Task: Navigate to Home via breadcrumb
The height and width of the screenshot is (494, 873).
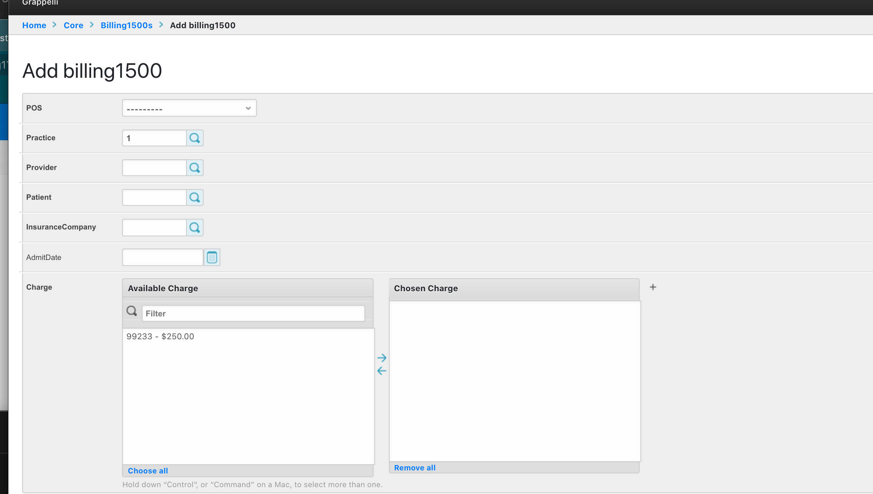Action: point(34,25)
